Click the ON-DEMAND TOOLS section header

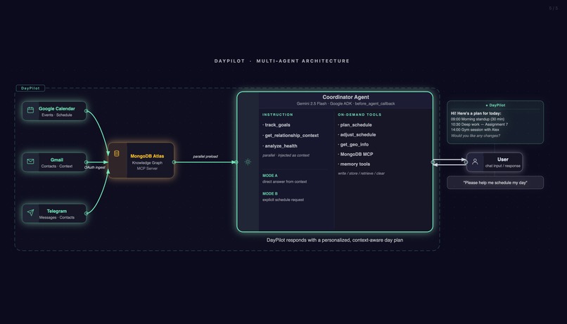pos(359,115)
